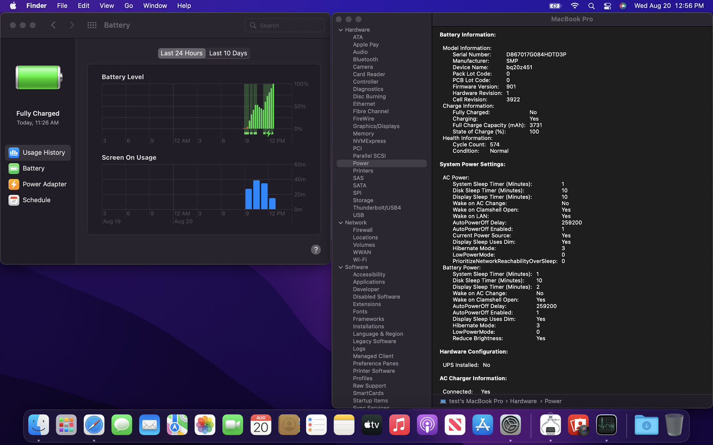The width and height of the screenshot is (713, 445).
Task: Open the Go menu
Action: tap(128, 6)
